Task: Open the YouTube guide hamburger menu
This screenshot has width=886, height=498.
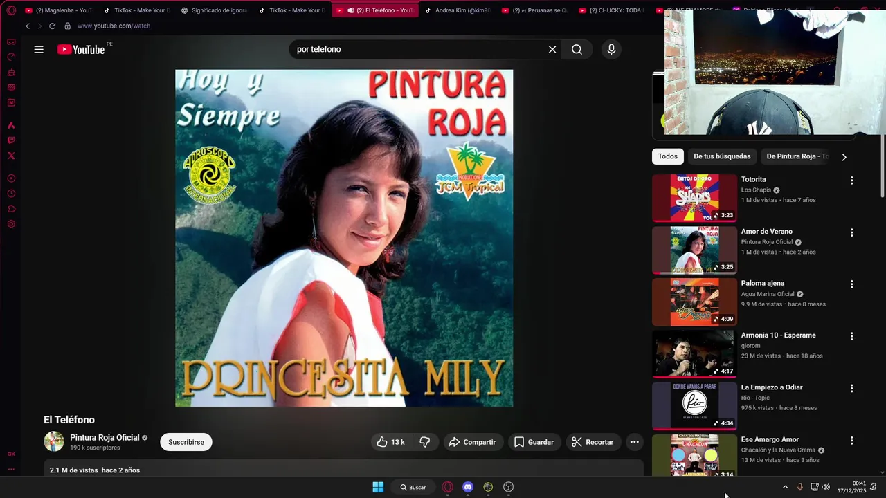Action: pyautogui.click(x=39, y=49)
